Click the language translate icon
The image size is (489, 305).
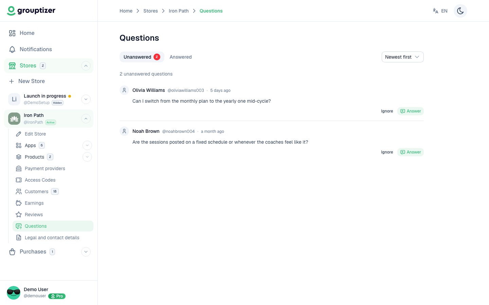pyautogui.click(x=435, y=11)
